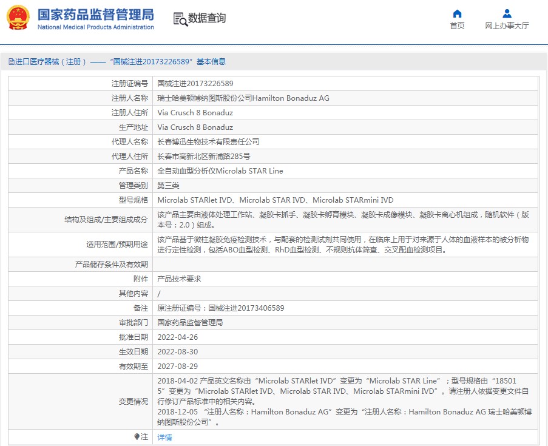The width and height of the screenshot is (548, 446).
Task: Select the 注册证编号 label
Action: click(130, 84)
